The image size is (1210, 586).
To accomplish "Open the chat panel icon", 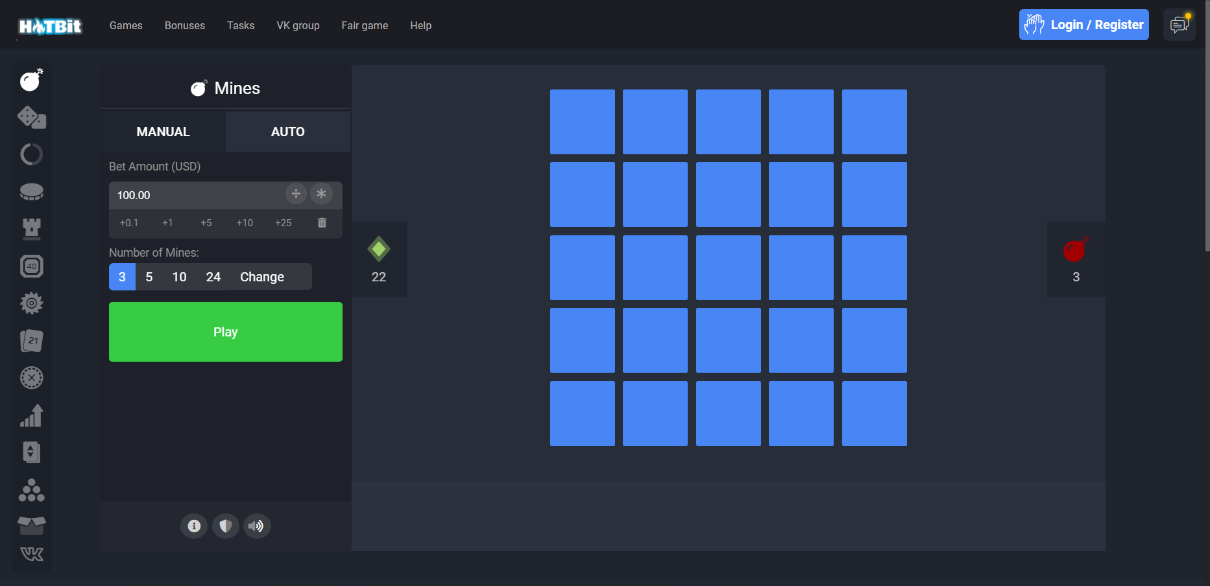I will pyautogui.click(x=1180, y=25).
